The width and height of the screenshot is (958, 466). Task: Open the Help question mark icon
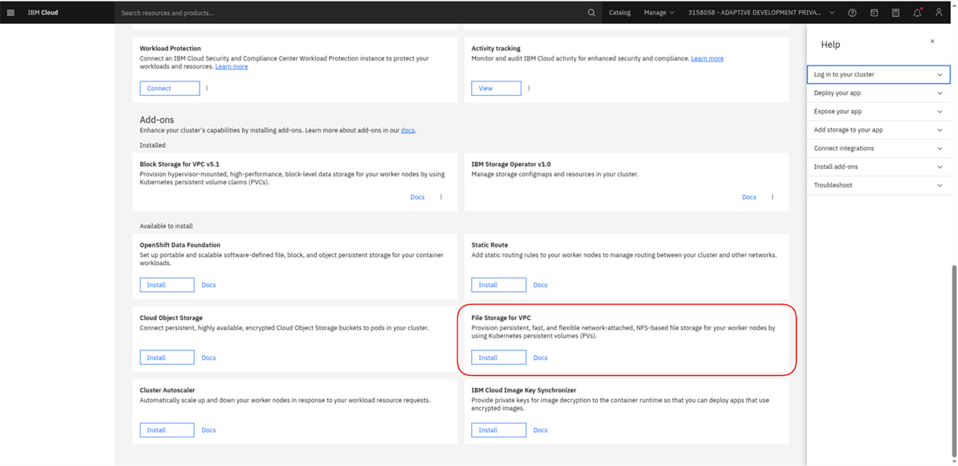click(853, 13)
